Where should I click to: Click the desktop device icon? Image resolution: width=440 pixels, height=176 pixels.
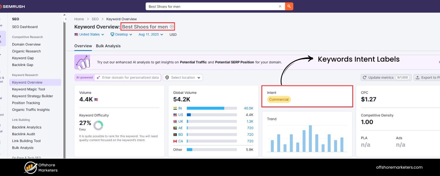[112, 34]
